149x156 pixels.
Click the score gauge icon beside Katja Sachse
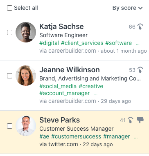pyautogui.click(x=140, y=27)
